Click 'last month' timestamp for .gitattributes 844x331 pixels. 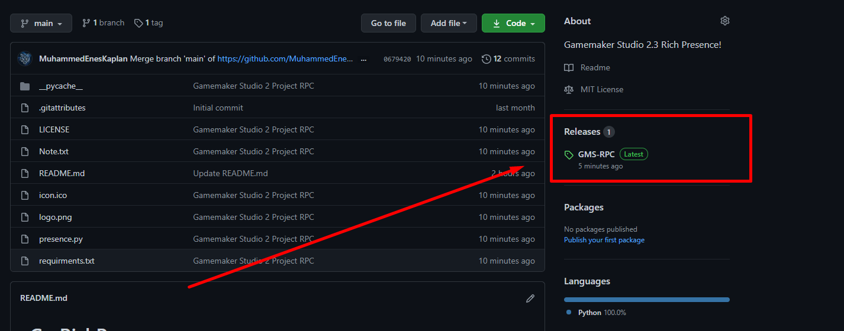pos(515,108)
